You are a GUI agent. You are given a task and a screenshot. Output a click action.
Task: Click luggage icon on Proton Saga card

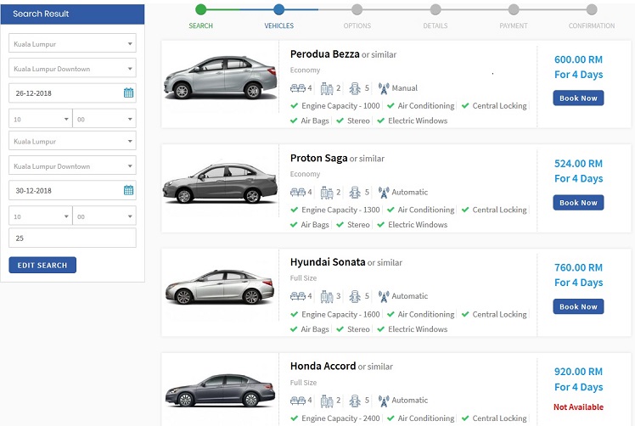(x=326, y=192)
